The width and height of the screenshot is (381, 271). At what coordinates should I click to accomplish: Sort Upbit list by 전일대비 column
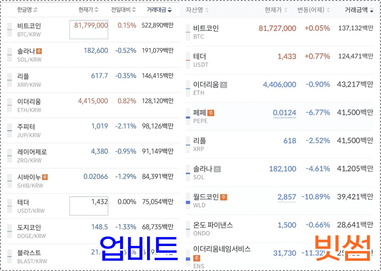124,10
